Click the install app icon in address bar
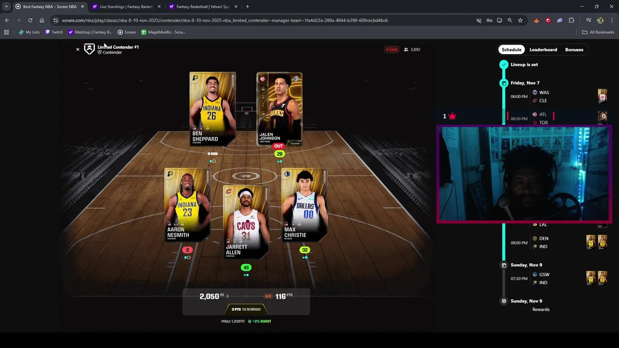619x348 pixels. point(500,20)
